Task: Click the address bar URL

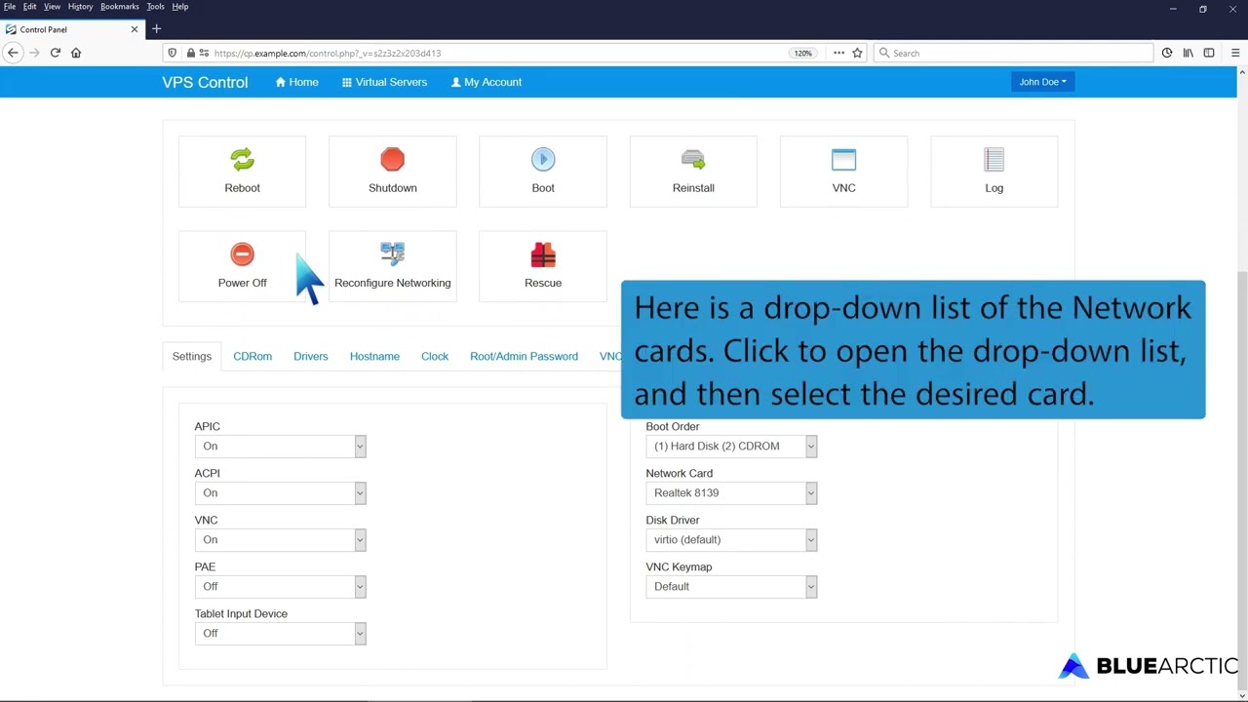Action: pyautogui.click(x=328, y=53)
